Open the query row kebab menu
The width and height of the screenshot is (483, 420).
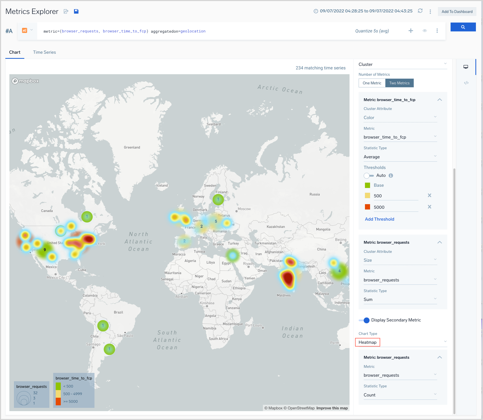pos(437,31)
